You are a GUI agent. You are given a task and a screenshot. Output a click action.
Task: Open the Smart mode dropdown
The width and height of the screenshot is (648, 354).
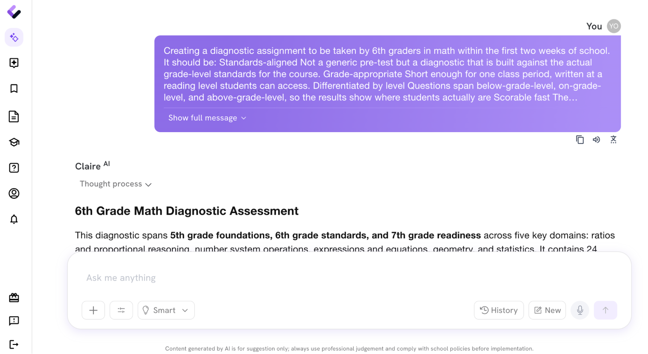coord(166,310)
